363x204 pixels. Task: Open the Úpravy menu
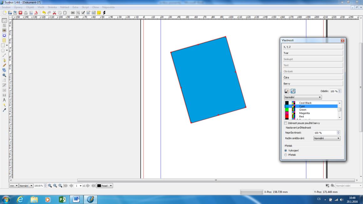point(18,7)
